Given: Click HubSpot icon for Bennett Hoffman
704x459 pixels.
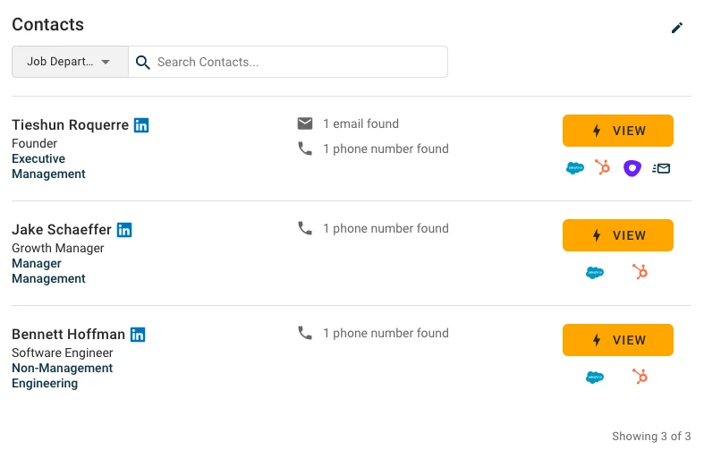Looking at the screenshot, I should point(640,377).
